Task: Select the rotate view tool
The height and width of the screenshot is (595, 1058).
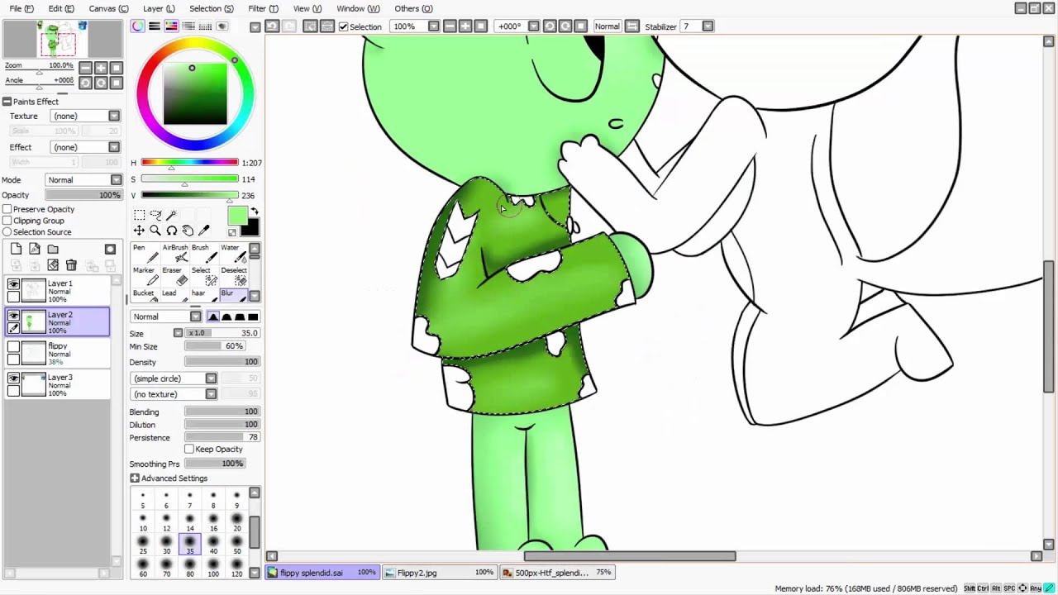Action: tap(172, 231)
